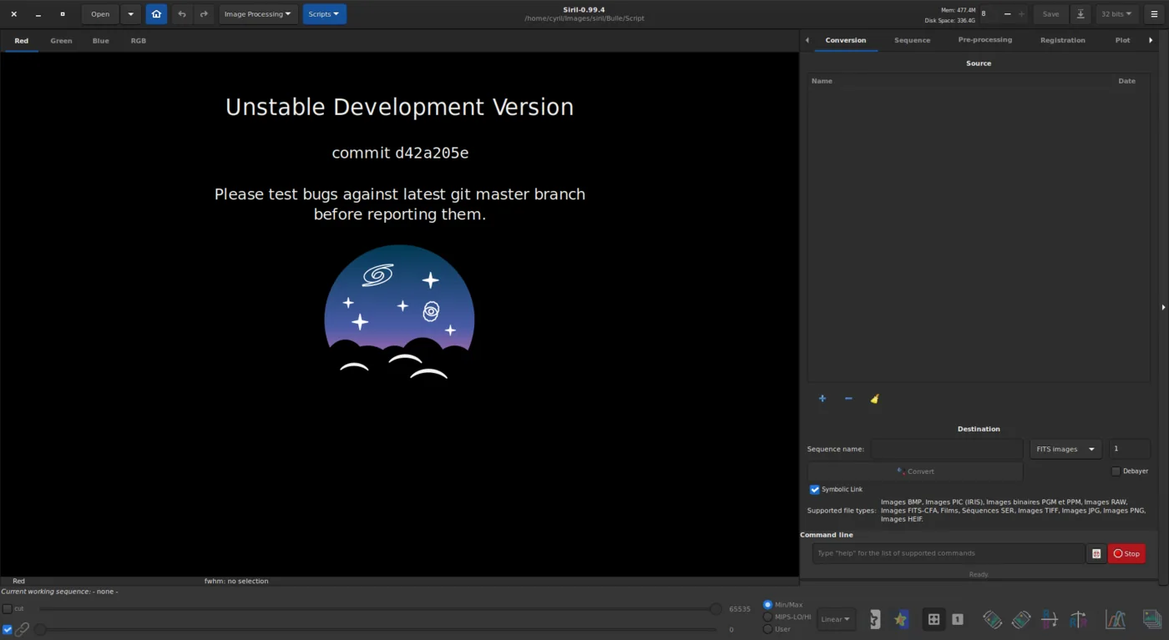Screen dimensions: 1169x640
Task: Click the remove file minus icon
Action: (x=848, y=399)
